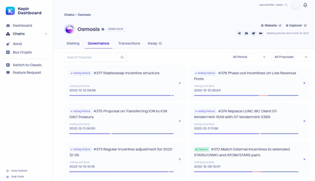Open the Telegram social icon

click(x=239, y=33)
